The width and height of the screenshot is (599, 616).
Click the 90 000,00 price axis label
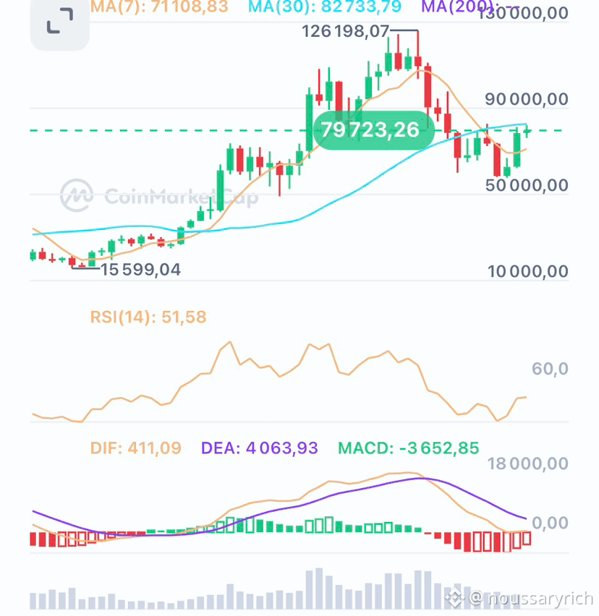click(526, 99)
